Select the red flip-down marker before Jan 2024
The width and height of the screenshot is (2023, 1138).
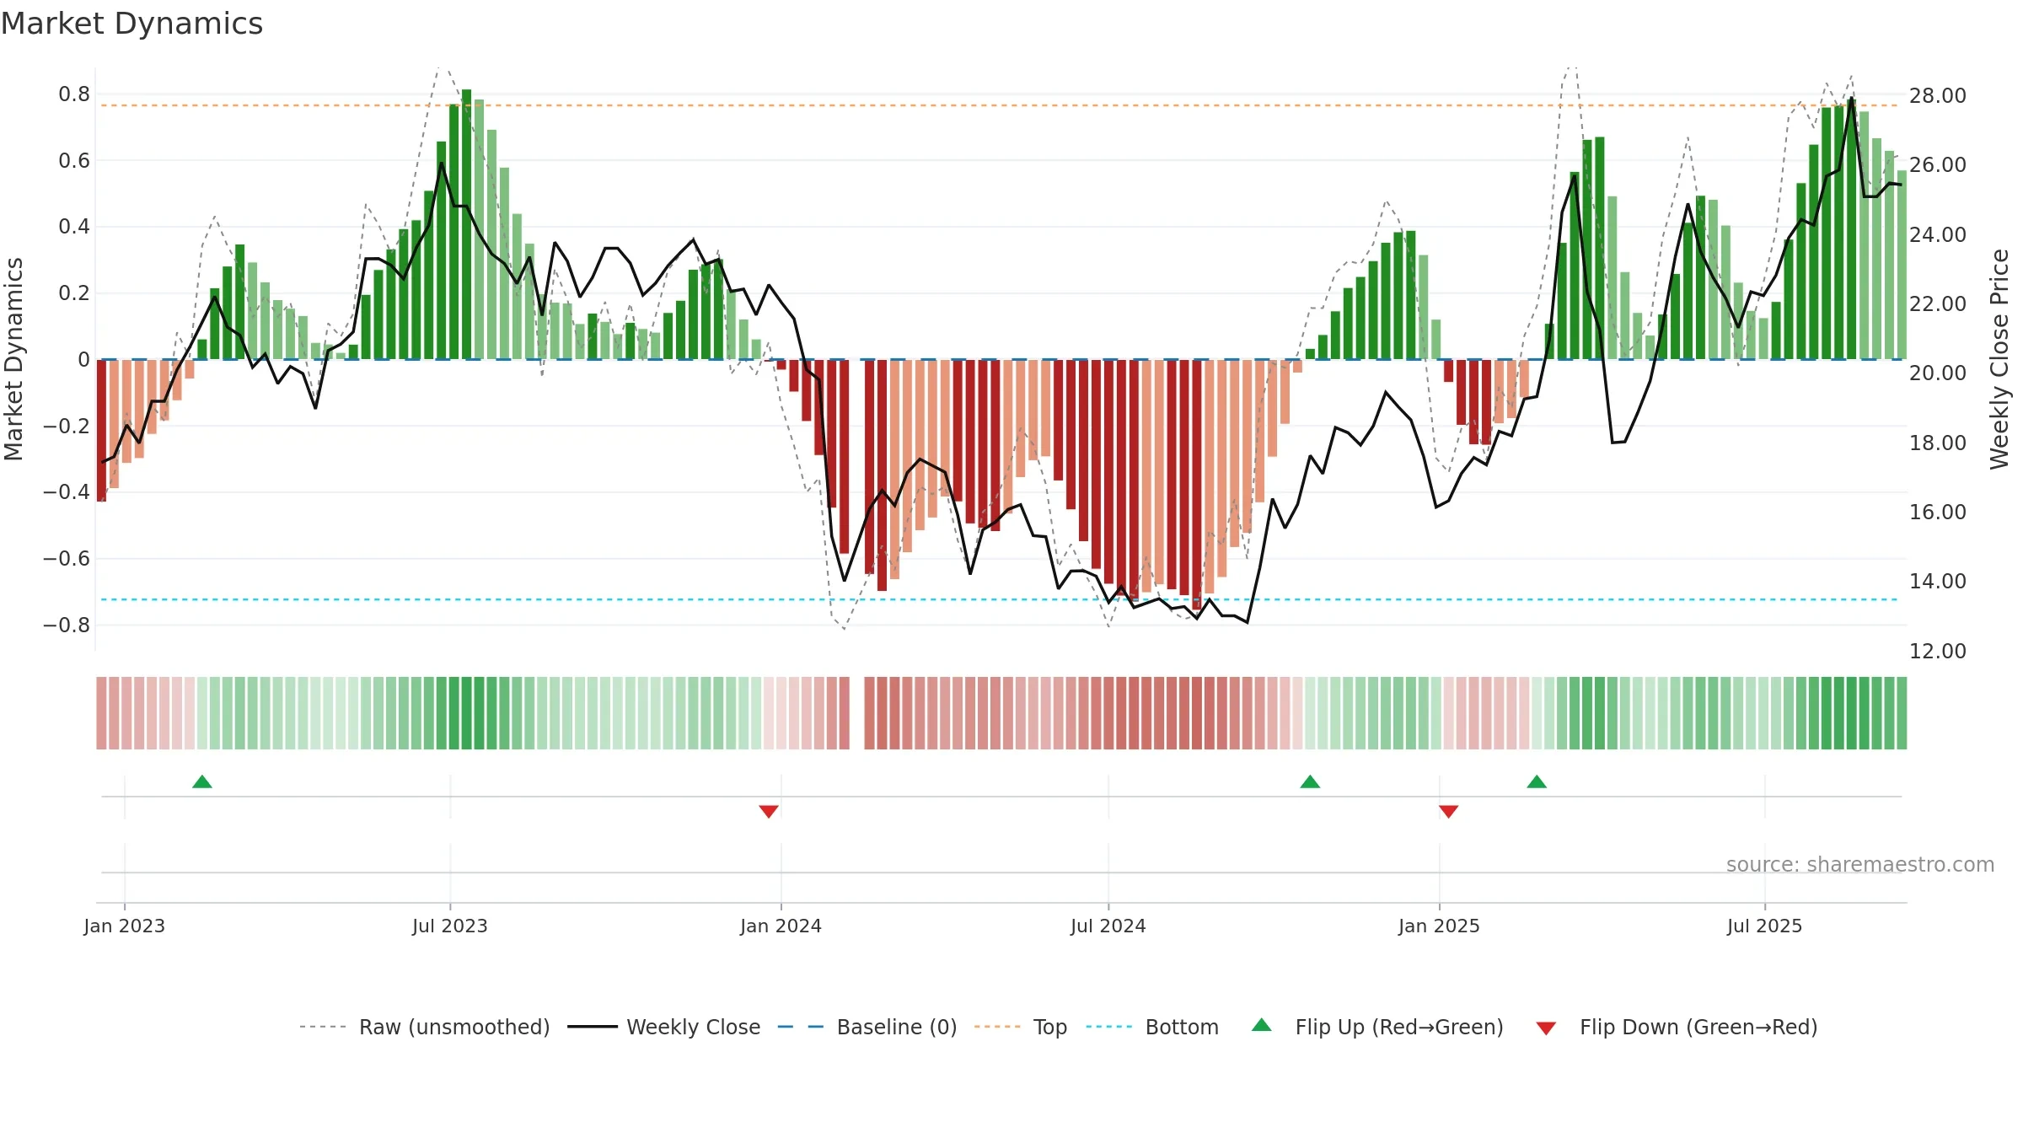tap(769, 811)
